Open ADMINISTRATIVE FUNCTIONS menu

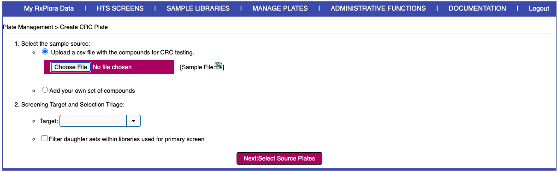point(378,8)
